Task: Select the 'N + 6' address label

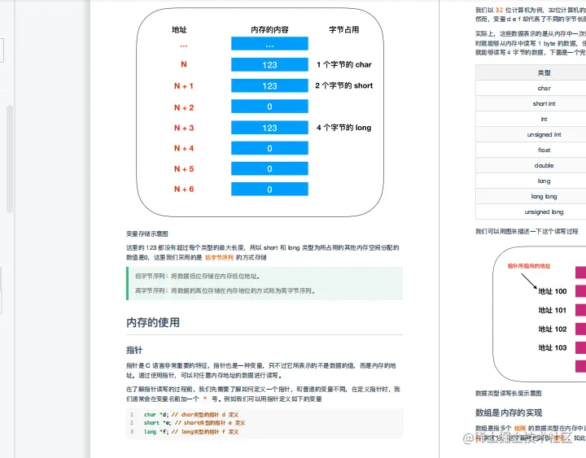Action: (183, 189)
